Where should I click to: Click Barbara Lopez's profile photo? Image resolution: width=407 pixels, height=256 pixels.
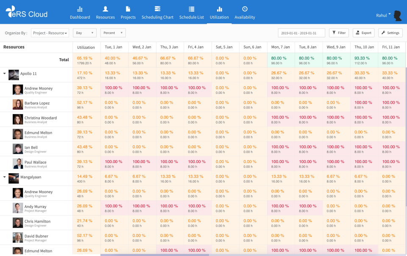(18, 104)
